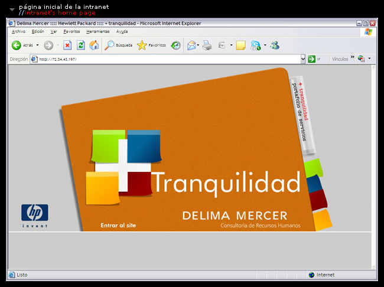Open the Favoritos star panel
Screen dimensions: 384x287
[152, 45]
